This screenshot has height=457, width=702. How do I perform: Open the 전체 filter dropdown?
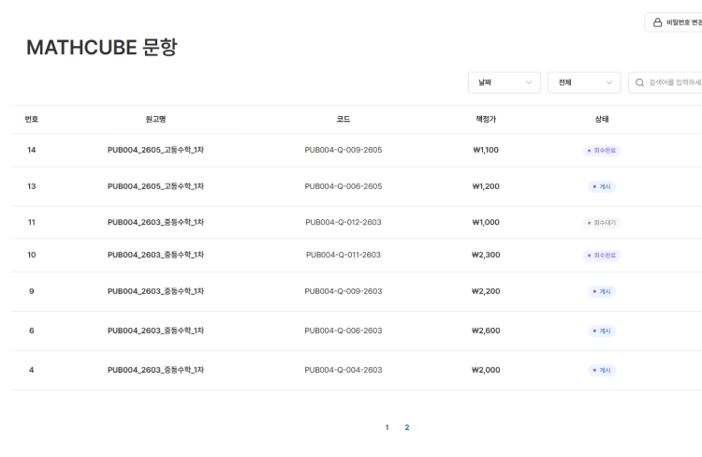[x=584, y=82]
